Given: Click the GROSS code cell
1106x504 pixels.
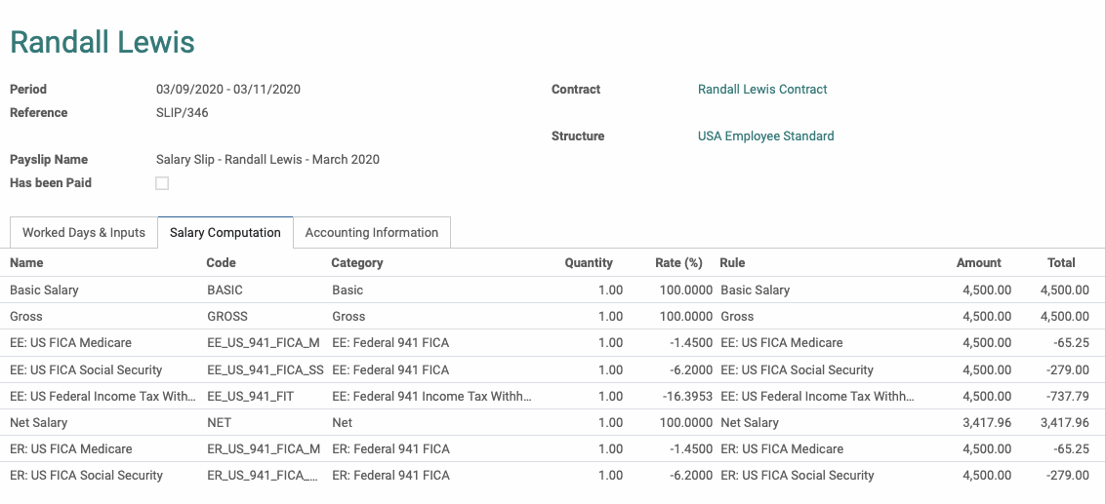Looking at the screenshot, I should point(227,317).
